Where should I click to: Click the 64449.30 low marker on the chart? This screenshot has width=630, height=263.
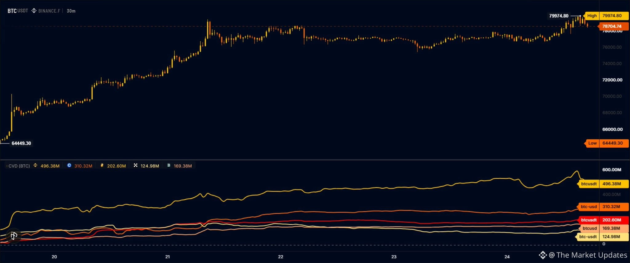click(21, 143)
